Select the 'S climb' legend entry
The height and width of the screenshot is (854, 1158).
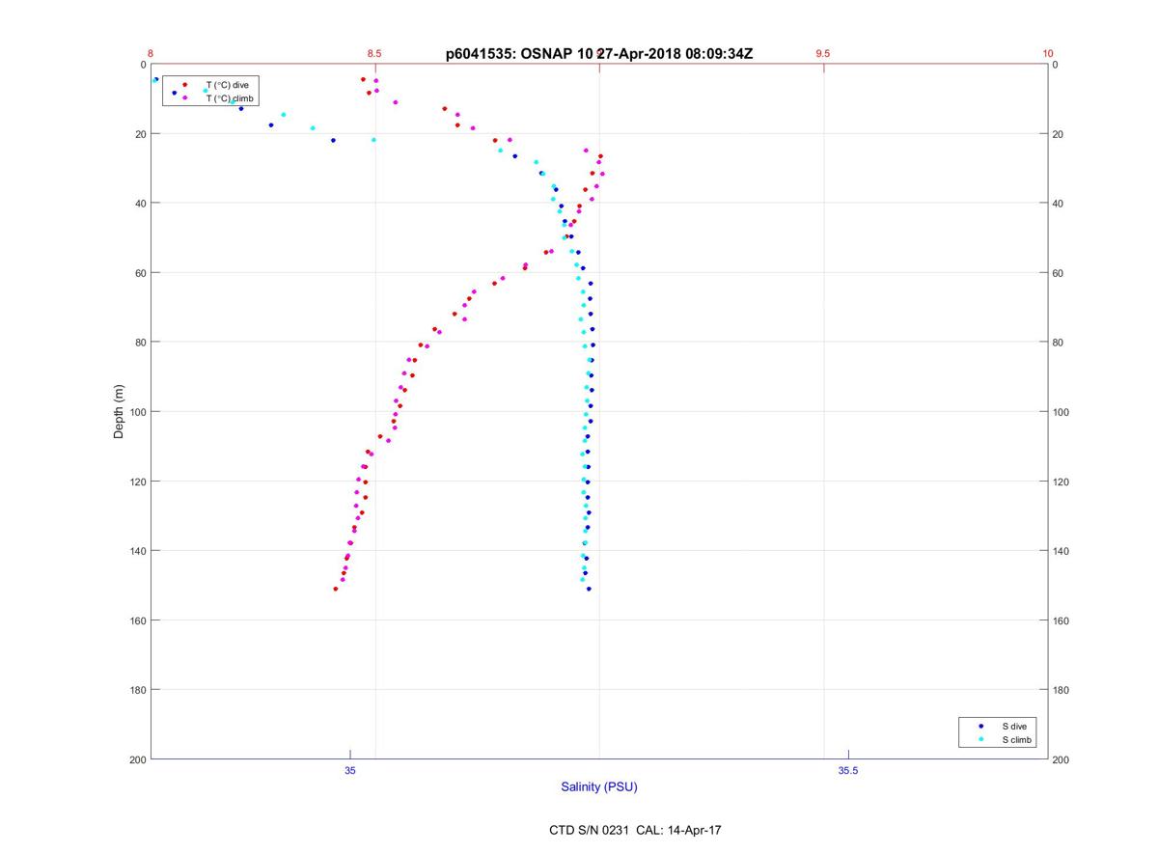click(1016, 739)
